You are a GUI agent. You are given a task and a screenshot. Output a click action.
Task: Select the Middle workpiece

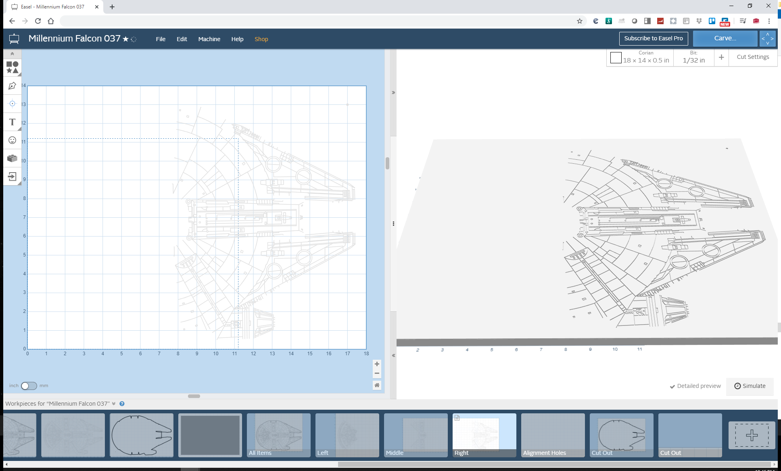(x=416, y=435)
